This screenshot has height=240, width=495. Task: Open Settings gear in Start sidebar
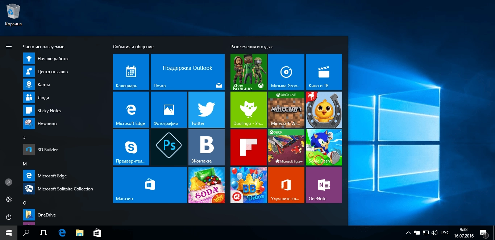(9, 199)
